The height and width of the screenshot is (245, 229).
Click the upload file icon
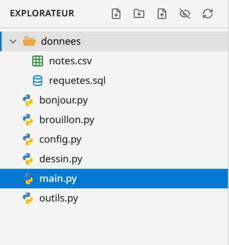click(162, 14)
